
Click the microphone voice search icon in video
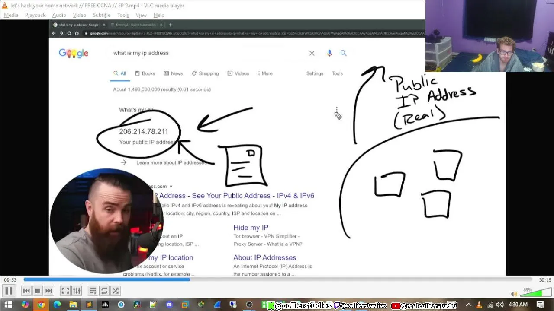[329, 53]
